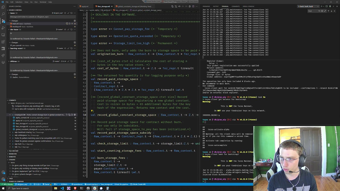This screenshot has height=191, width=340.
Task: Expand File History section
Action: click(x=8, y=151)
